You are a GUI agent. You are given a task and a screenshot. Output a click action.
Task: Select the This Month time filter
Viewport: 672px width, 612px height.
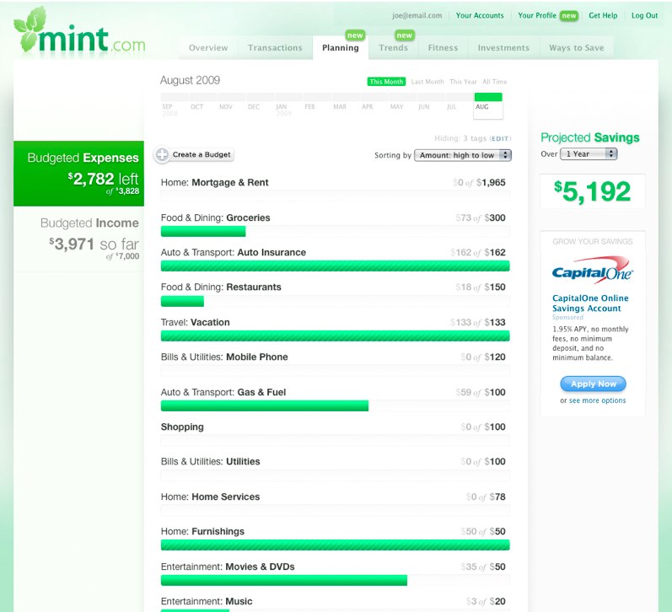click(386, 82)
